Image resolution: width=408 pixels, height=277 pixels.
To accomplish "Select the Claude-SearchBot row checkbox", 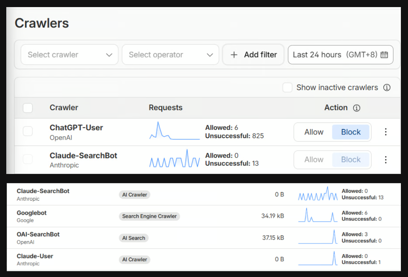I will 28,159.
